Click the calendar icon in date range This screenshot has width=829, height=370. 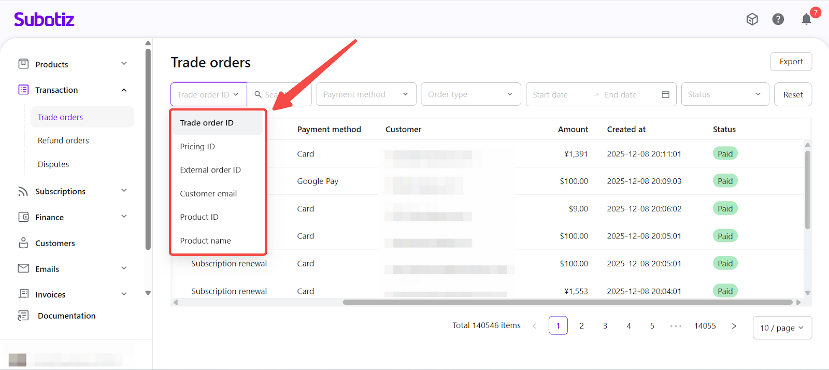point(665,94)
